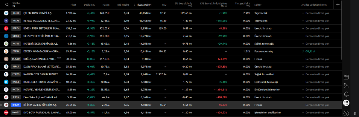This screenshot has height=117, width=359.
Task: Sort by the Hacim column header
Action: [106, 5]
